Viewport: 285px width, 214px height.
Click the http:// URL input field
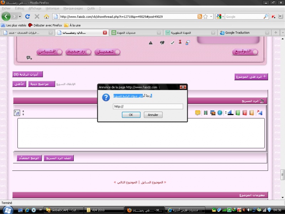(148, 106)
